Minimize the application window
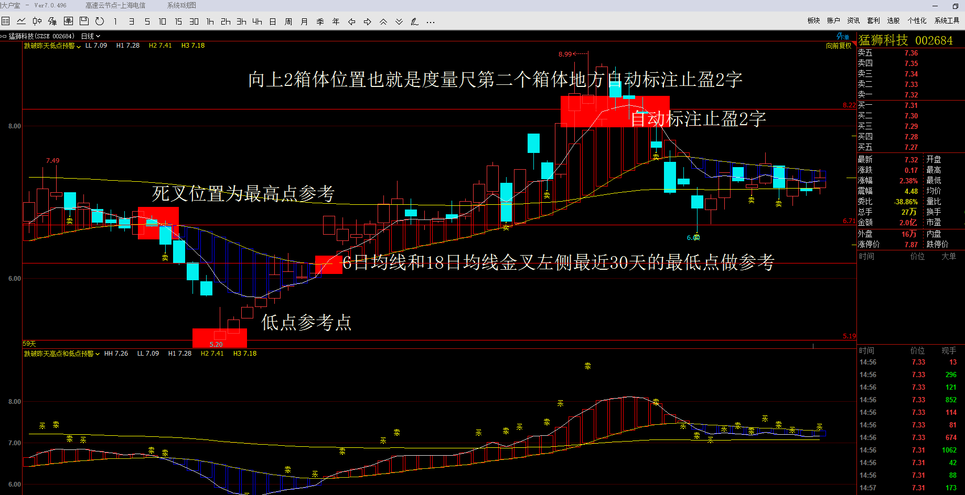Viewport: 965px width, 495px height. point(935,6)
